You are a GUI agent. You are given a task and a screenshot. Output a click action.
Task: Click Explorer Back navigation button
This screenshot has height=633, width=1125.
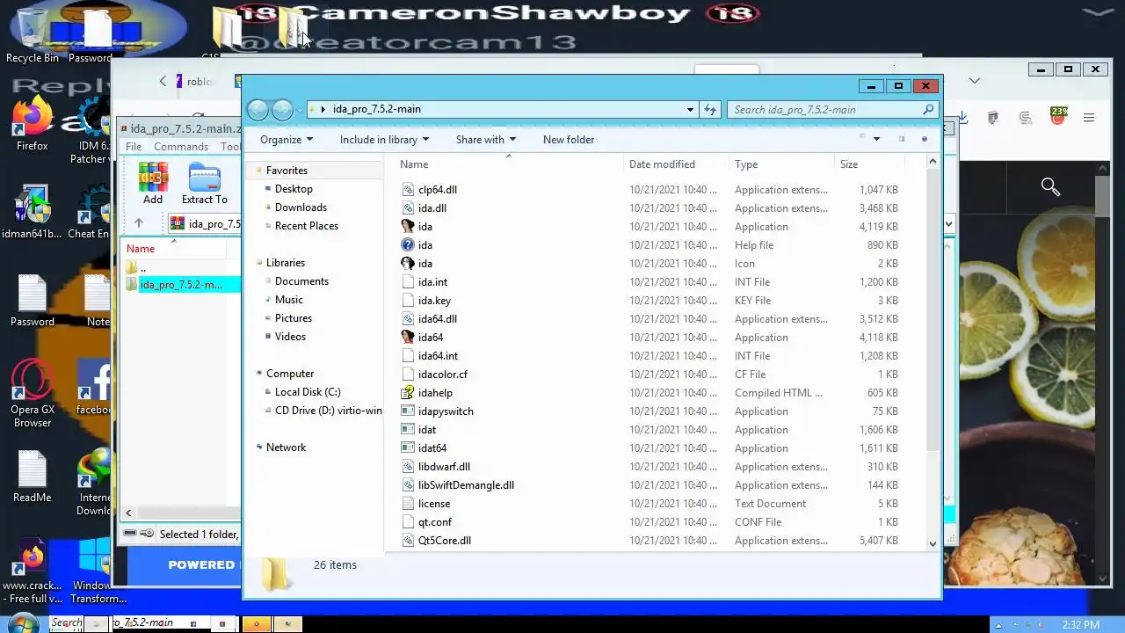click(258, 109)
